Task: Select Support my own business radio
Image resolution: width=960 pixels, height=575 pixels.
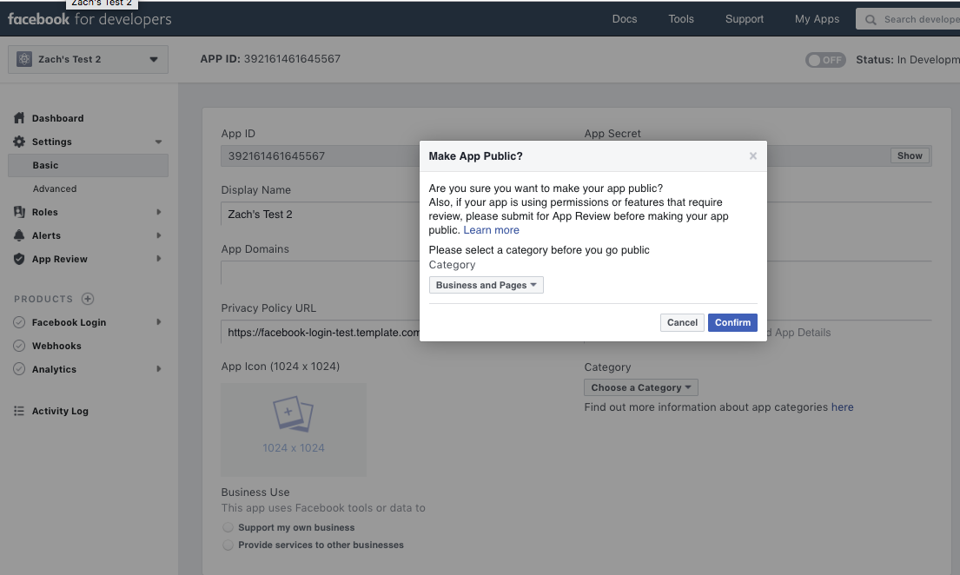Action: 228,527
